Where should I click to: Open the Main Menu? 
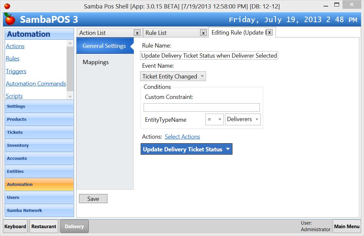coord(347,226)
